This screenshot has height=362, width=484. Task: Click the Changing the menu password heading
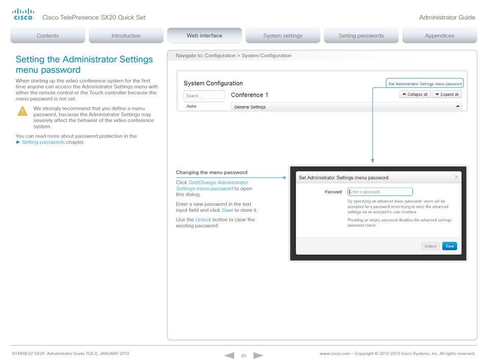tap(212, 173)
